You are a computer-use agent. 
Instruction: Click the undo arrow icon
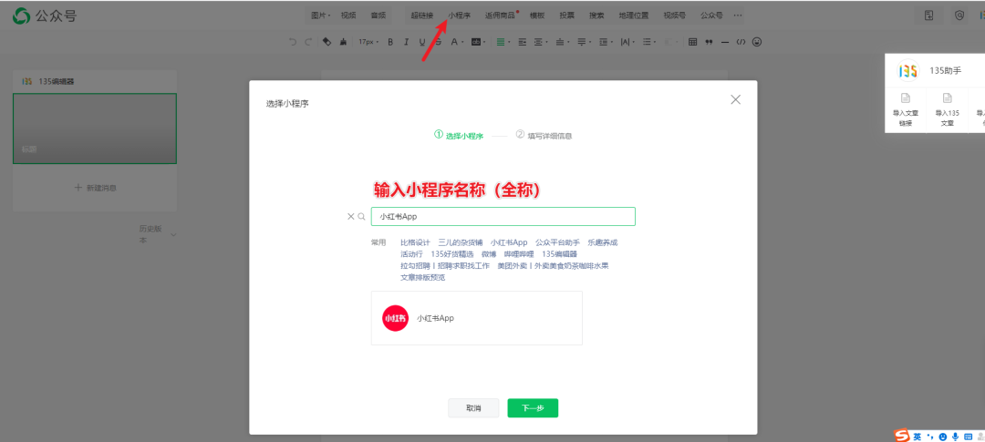pyautogui.click(x=293, y=42)
